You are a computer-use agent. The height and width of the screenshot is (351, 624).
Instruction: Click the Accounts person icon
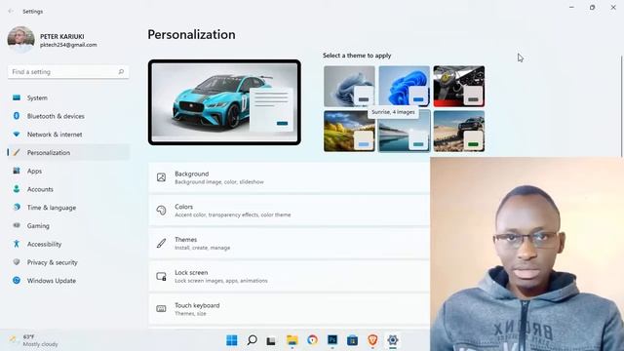point(17,189)
